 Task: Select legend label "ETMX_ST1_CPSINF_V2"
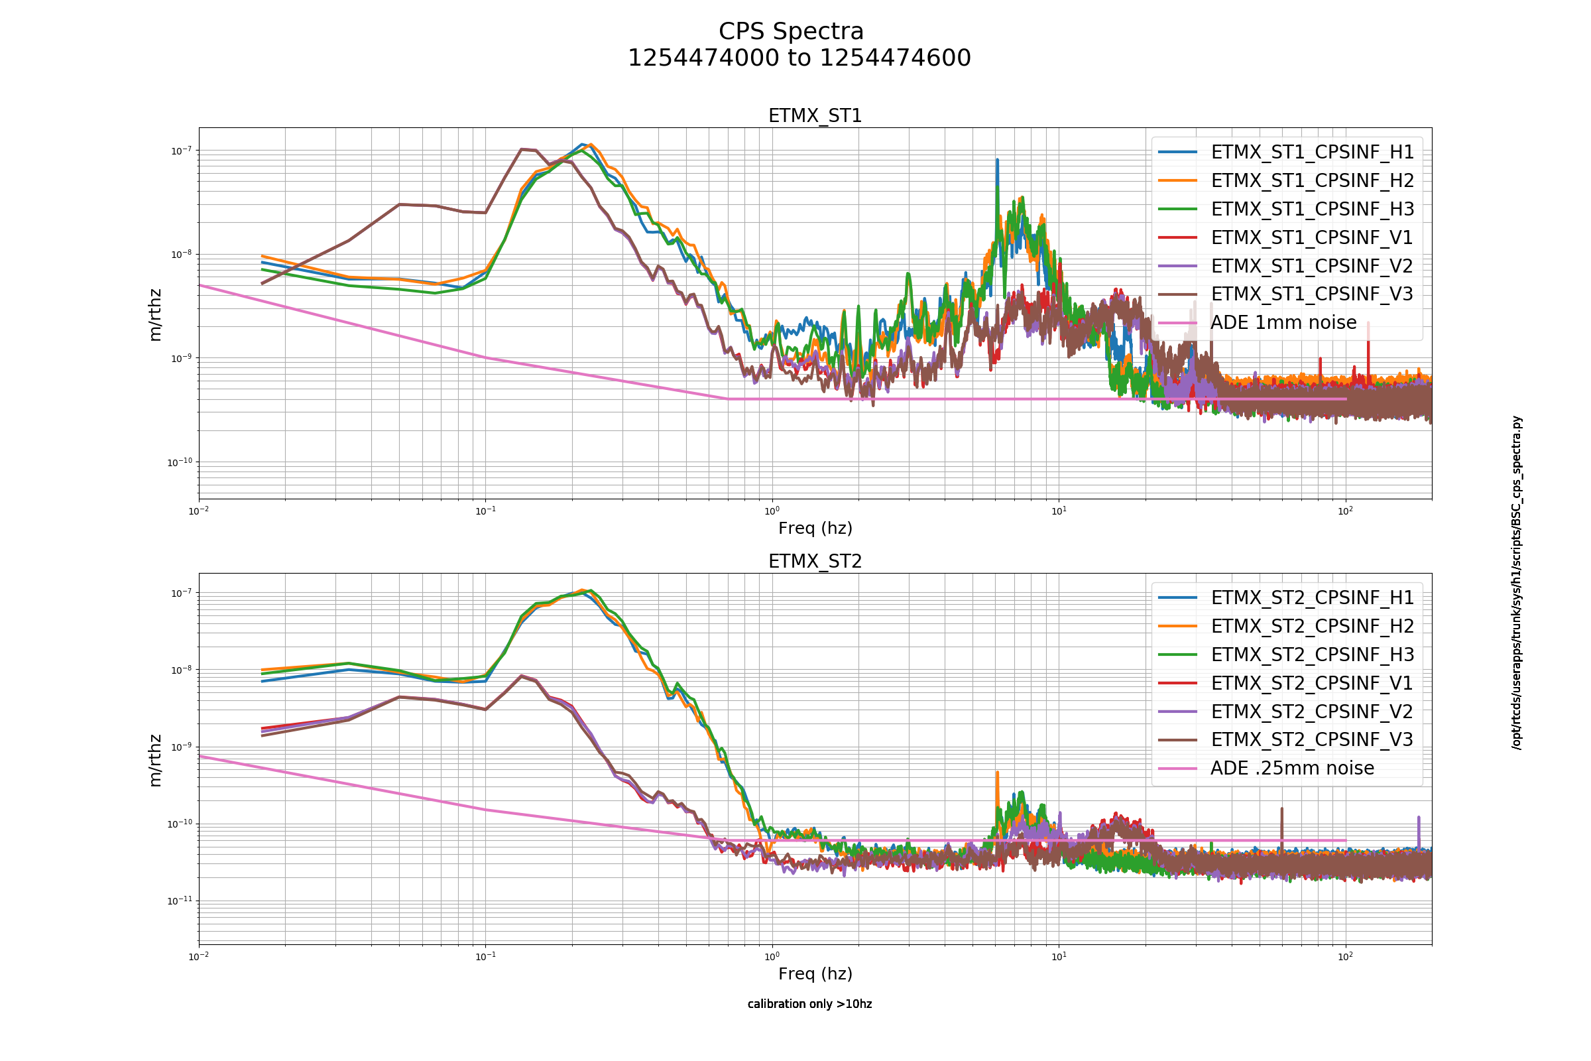(x=1312, y=266)
